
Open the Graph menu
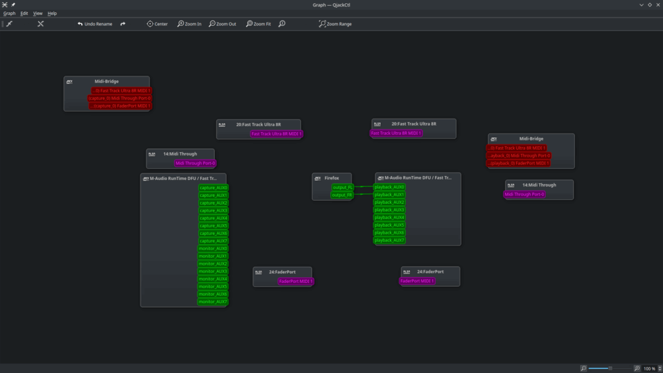click(x=9, y=13)
